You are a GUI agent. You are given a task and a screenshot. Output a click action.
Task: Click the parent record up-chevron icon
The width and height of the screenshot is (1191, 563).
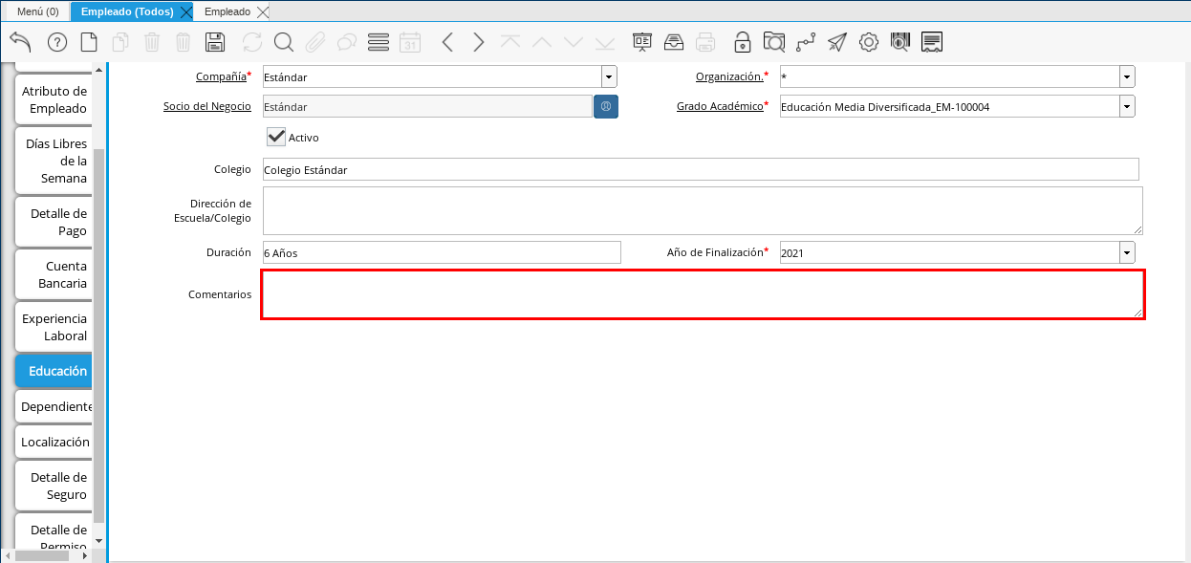542,42
